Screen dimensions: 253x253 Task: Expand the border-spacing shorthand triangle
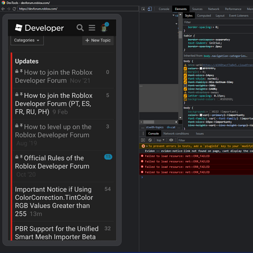(214, 27)
